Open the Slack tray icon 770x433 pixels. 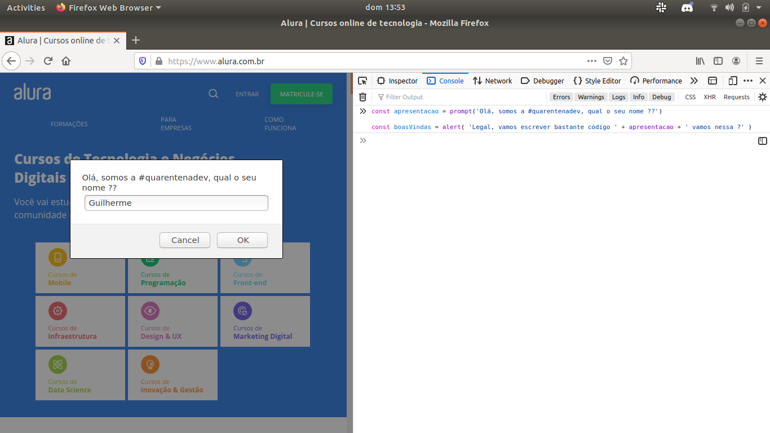pyautogui.click(x=662, y=7)
